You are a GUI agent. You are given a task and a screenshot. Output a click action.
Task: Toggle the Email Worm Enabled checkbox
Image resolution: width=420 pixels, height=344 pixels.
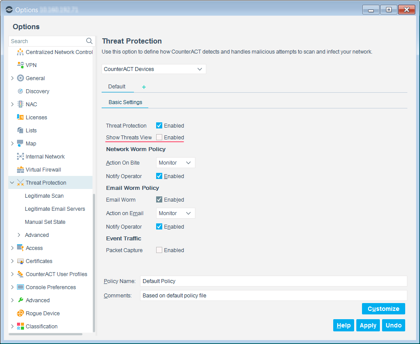pyautogui.click(x=159, y=199)
